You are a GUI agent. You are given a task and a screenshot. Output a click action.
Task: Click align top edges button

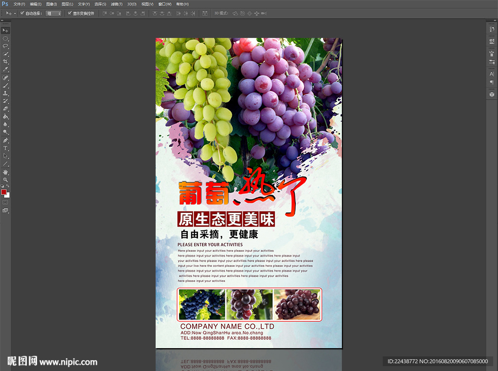coord(105,13)
